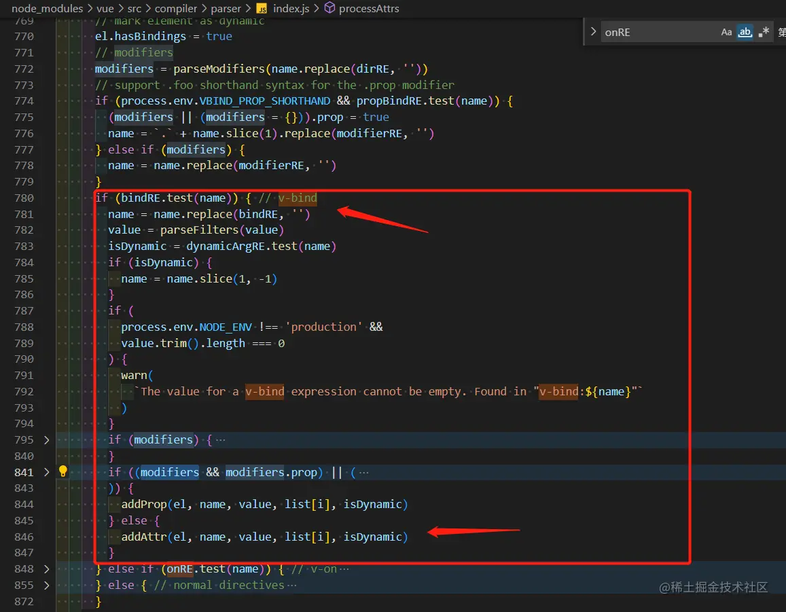Click modifierRE on line 778
786x612 pixels.
coord(271,166)
